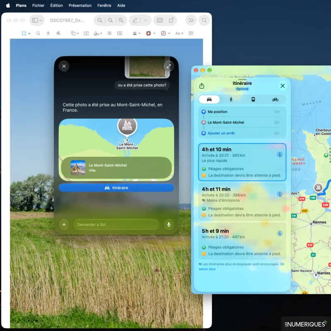Click Ajouter un arrêt
The image size is (331, 331).
(221, 133)
